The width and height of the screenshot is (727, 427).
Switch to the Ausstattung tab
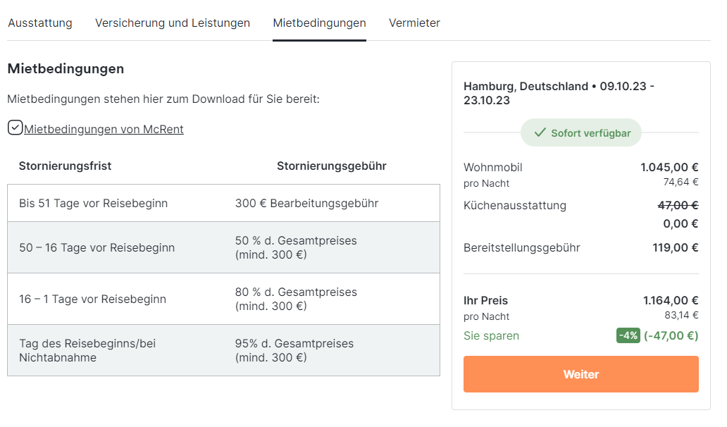40,23
